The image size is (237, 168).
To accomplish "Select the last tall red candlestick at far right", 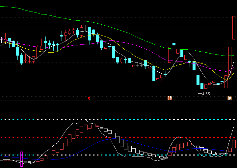I will tap(234, 28).
